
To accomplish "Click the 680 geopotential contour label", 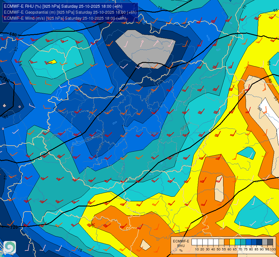I will pos(13,34).
